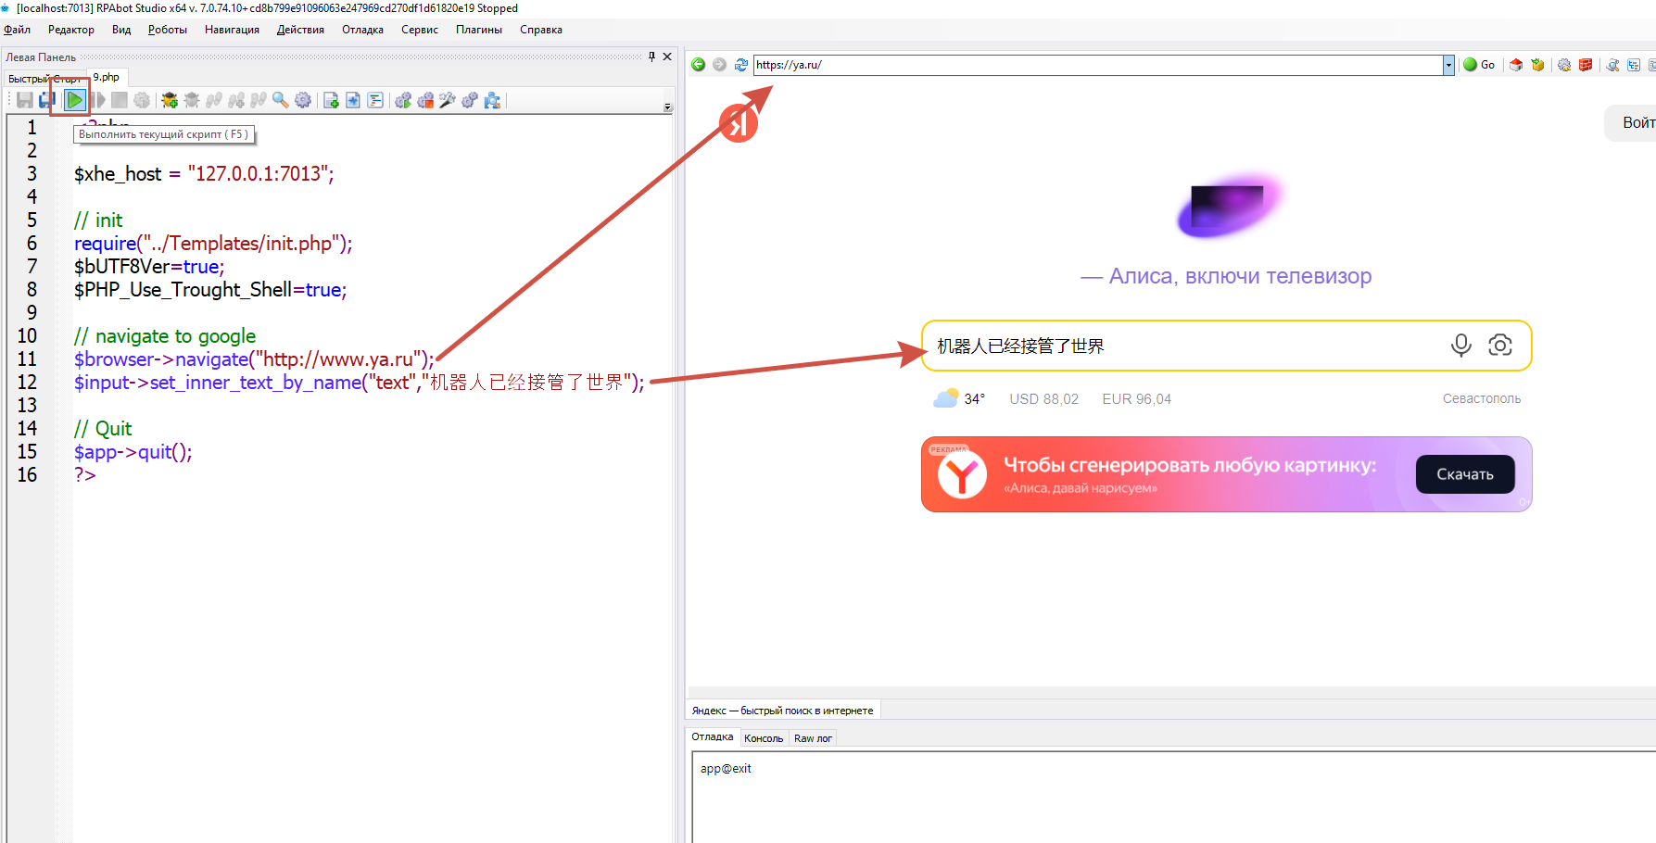The image size is (1656, 843).
Task: Click EUR 96,04 currency rate link
Action: point(1136,399)
